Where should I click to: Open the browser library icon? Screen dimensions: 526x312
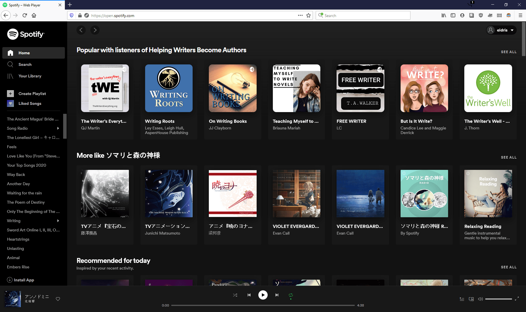pyautogui.click(x=444, y=15)
